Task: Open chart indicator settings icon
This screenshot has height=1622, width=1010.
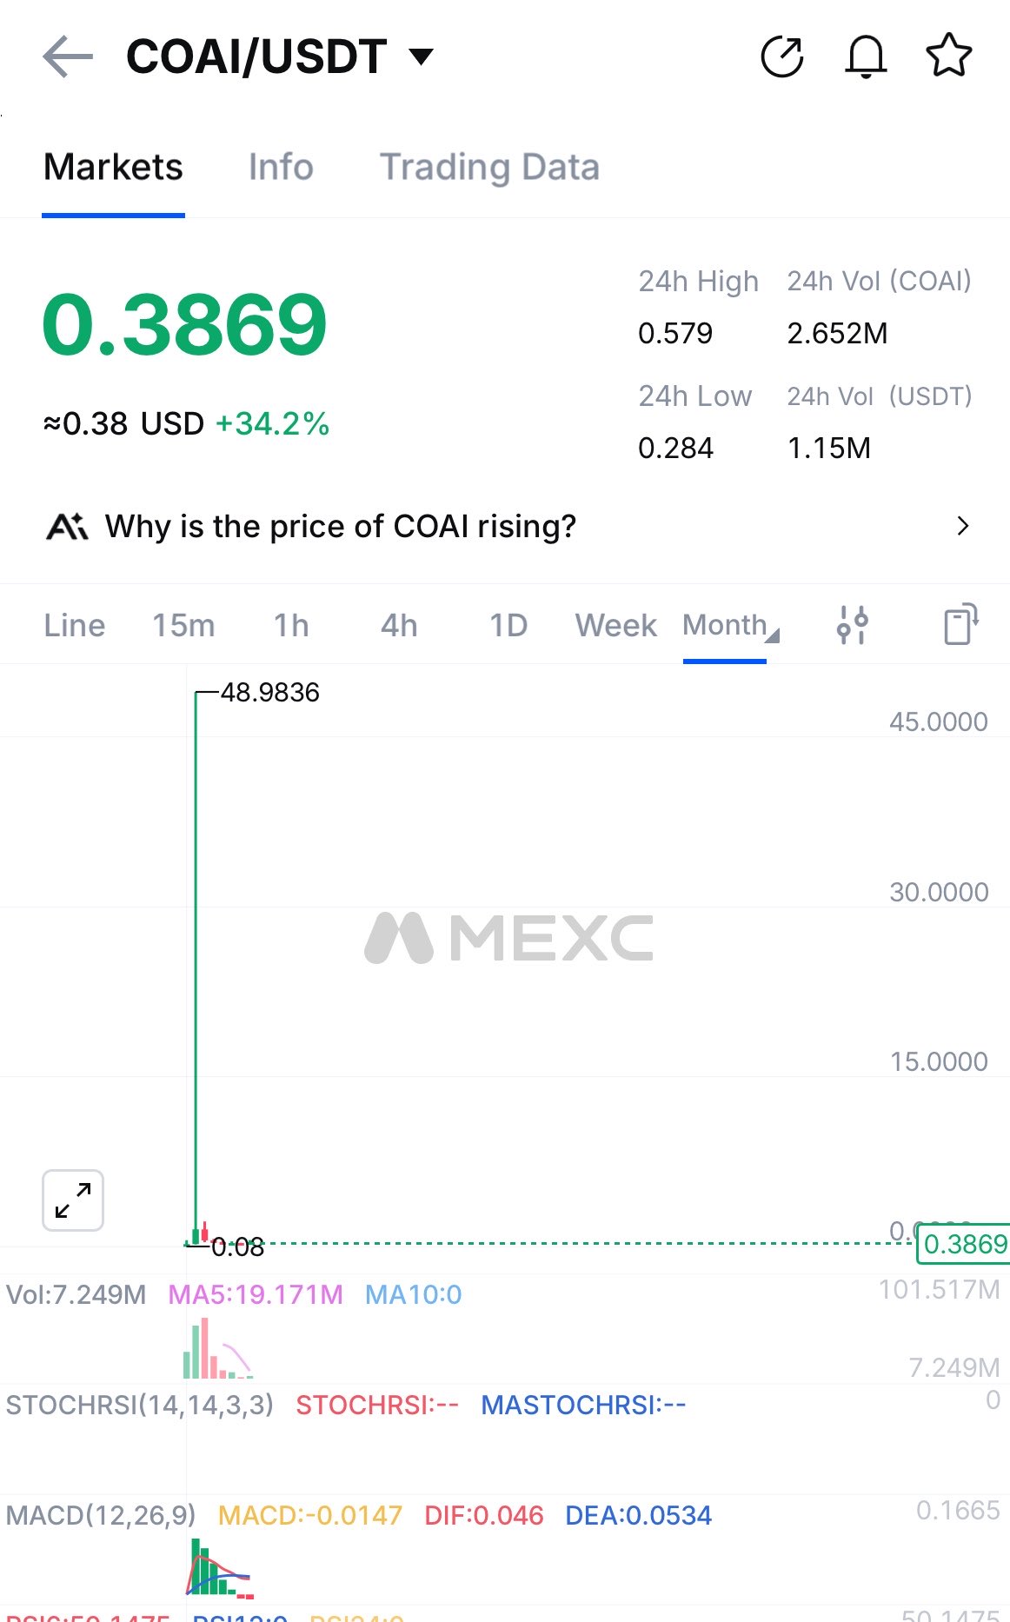Action: click(852, 625)
